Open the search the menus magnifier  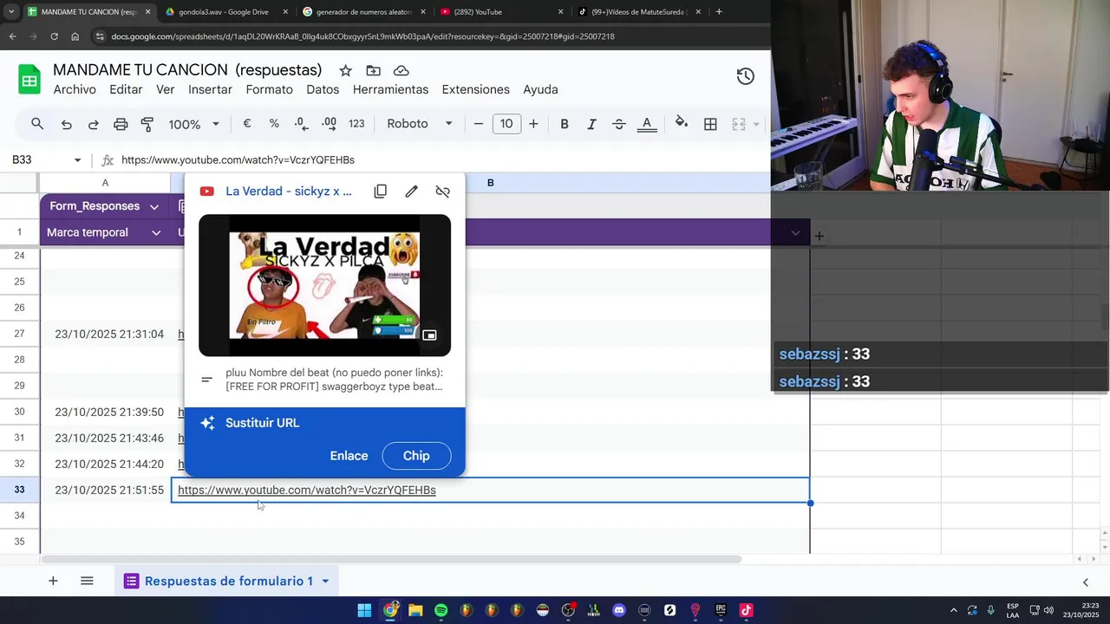[37, 124]
